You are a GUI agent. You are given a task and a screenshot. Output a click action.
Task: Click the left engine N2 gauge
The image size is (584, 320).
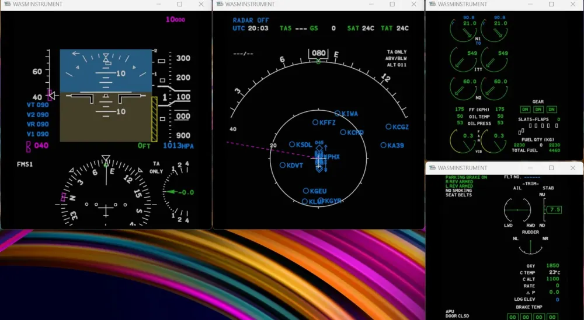click(x=463, y=88)
